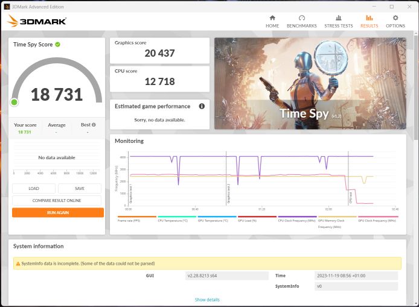The image size is (419, 307).
Task: Switch to the STRESS TESTS tab label
Action: (x=339, y=26)
